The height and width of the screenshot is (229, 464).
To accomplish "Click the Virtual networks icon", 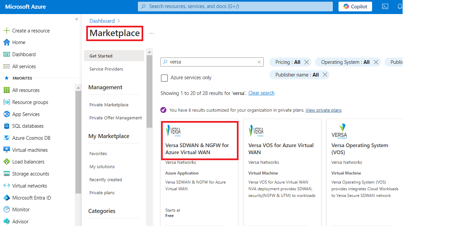I will point(6,186).
